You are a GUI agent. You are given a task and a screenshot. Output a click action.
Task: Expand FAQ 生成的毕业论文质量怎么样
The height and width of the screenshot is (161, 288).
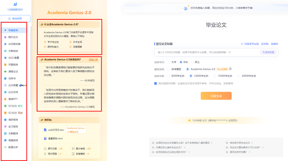(182, 143)
